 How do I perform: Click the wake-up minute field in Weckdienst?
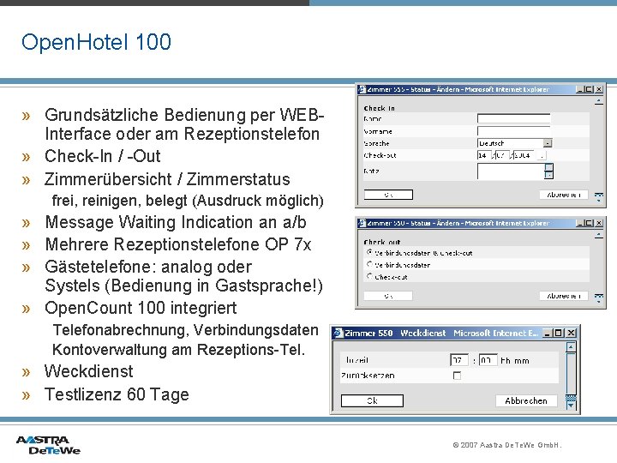click(488, 360)
